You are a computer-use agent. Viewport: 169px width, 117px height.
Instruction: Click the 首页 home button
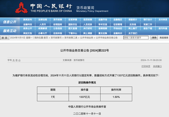click(x=5, y=38)
